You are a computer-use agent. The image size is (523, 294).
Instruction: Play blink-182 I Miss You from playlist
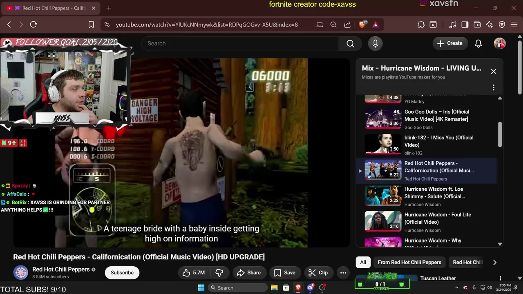(x=427, y=145)
